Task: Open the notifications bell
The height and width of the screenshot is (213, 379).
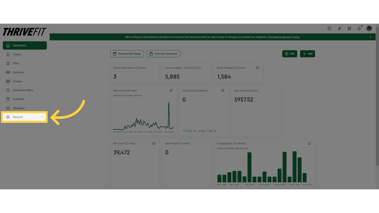Action: pos(359,29)
